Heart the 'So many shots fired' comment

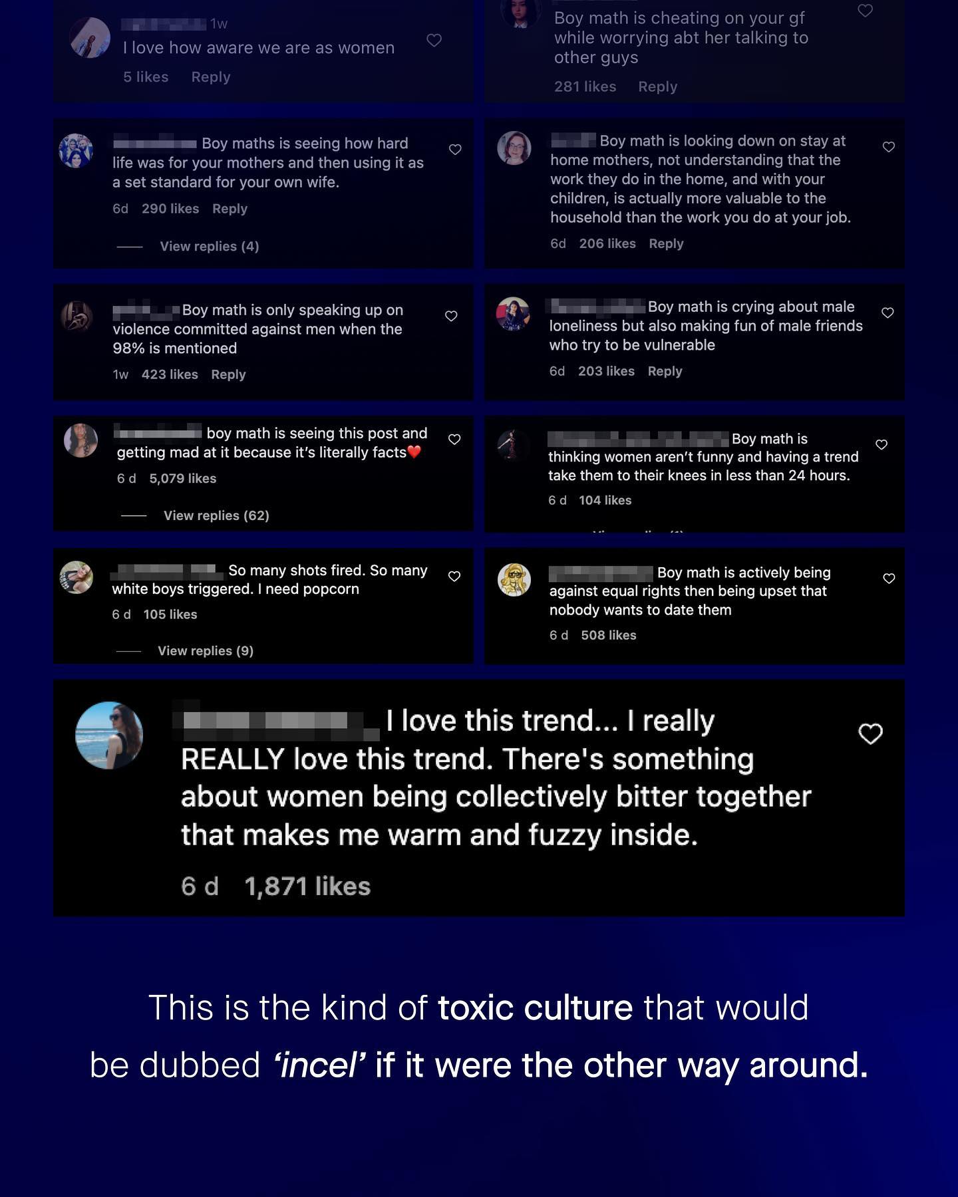tap(454, 577)
